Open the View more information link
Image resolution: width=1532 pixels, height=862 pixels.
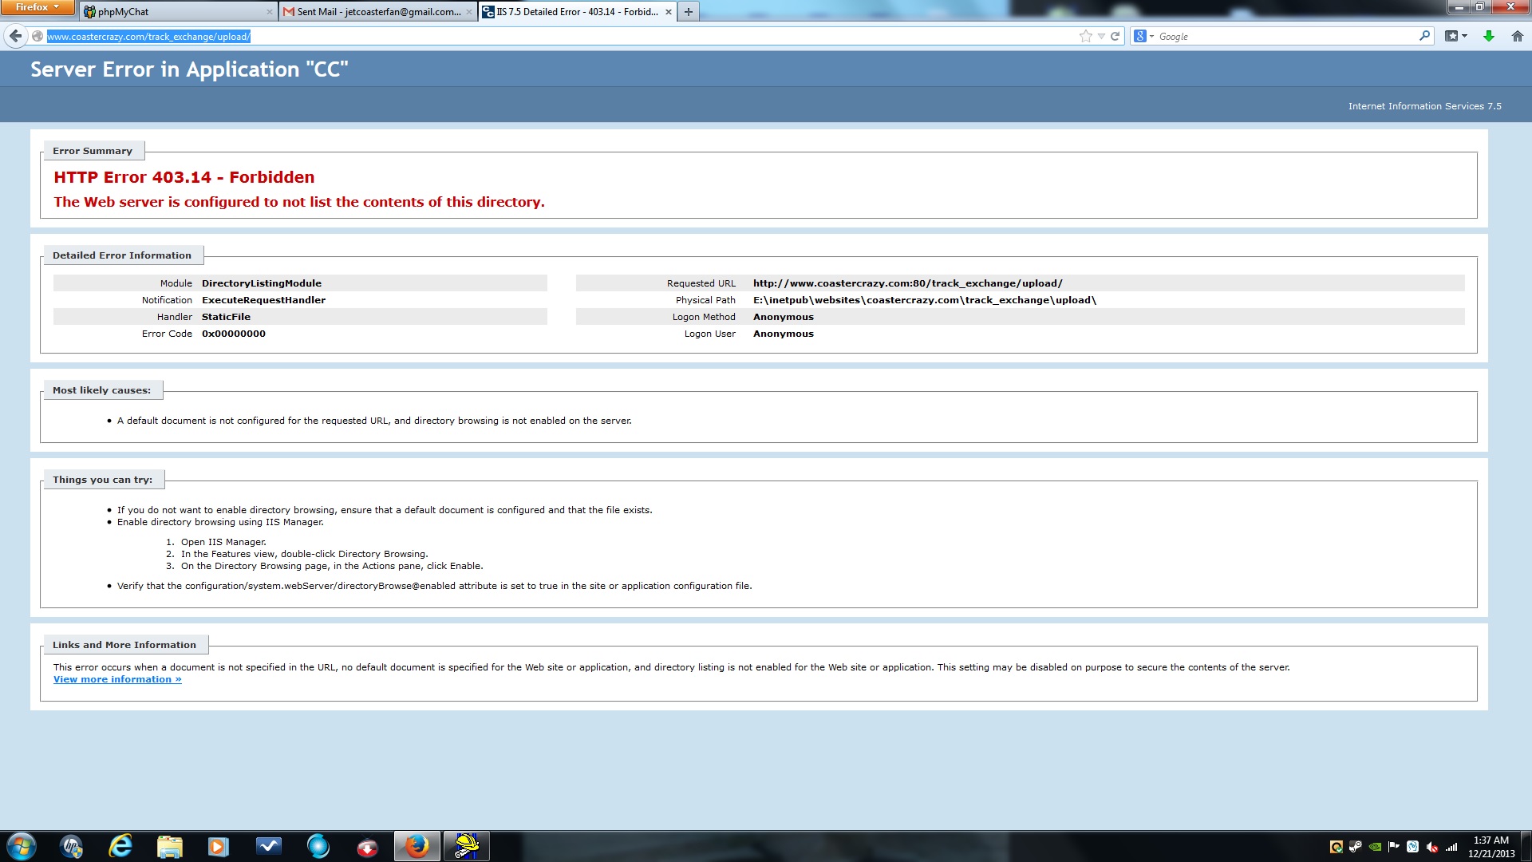117,679
